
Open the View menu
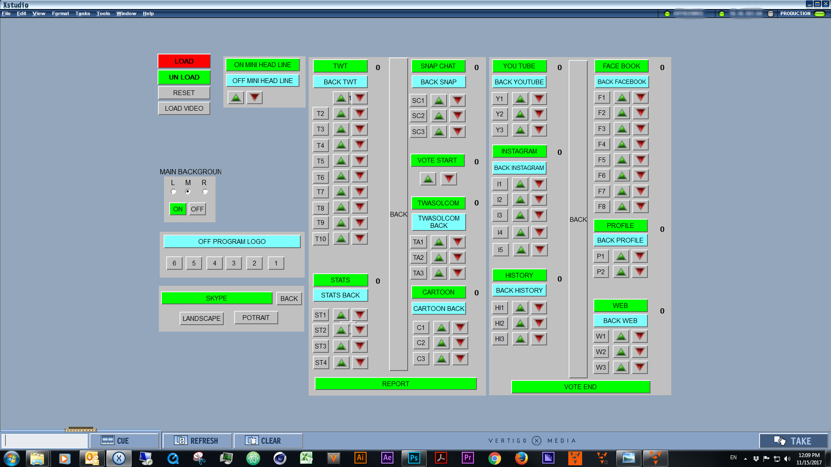39,14
